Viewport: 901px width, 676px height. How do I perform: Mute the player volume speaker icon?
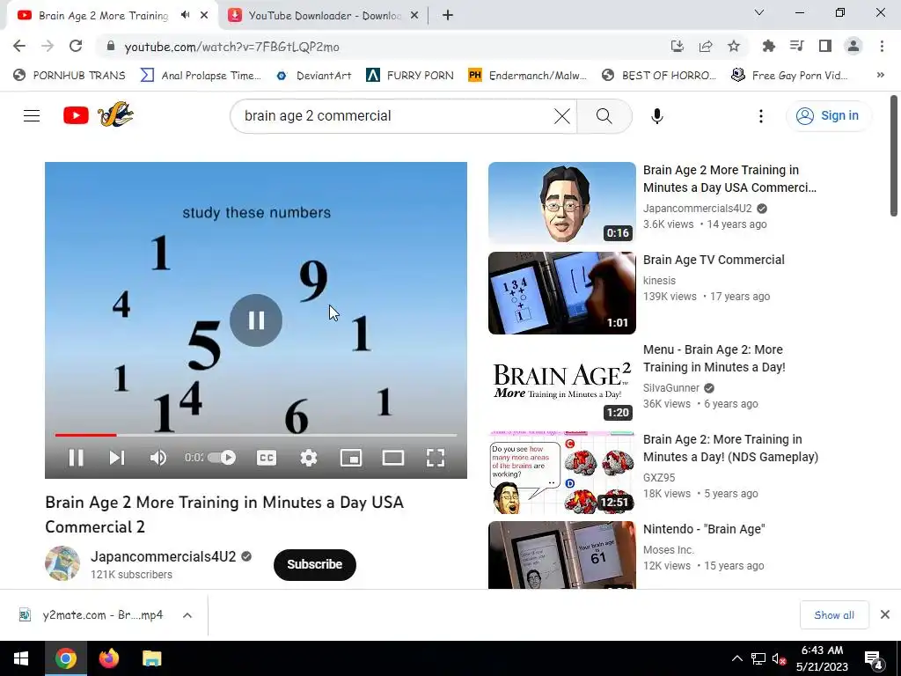158,458
